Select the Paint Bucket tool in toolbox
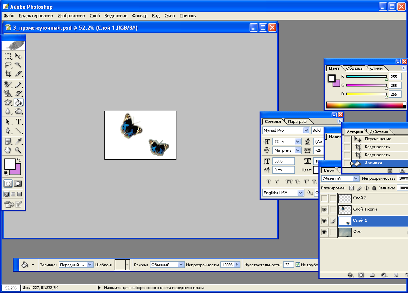 coord(18,102)
